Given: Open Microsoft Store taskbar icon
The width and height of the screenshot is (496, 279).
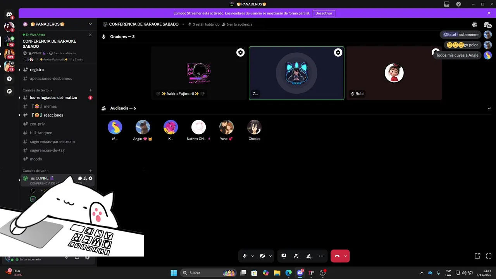Looking at the screenshot, I should tap(254, 273).
